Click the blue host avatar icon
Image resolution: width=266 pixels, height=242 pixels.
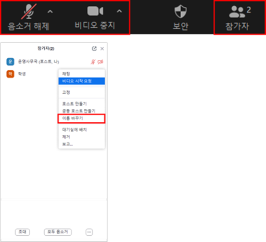(x=10, y=61)
